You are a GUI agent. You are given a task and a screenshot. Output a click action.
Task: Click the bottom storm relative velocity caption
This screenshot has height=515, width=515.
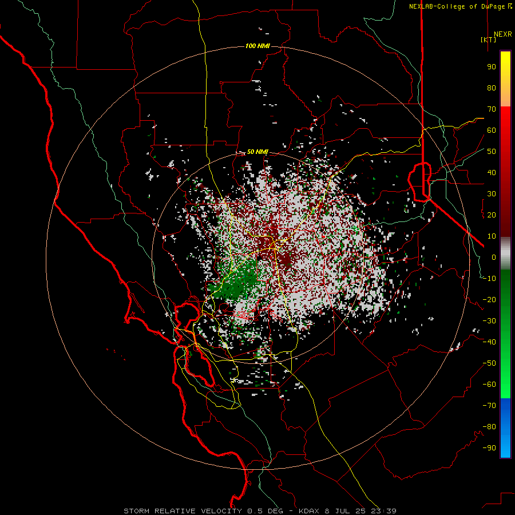pyautogui.click(x=260, y=511)
